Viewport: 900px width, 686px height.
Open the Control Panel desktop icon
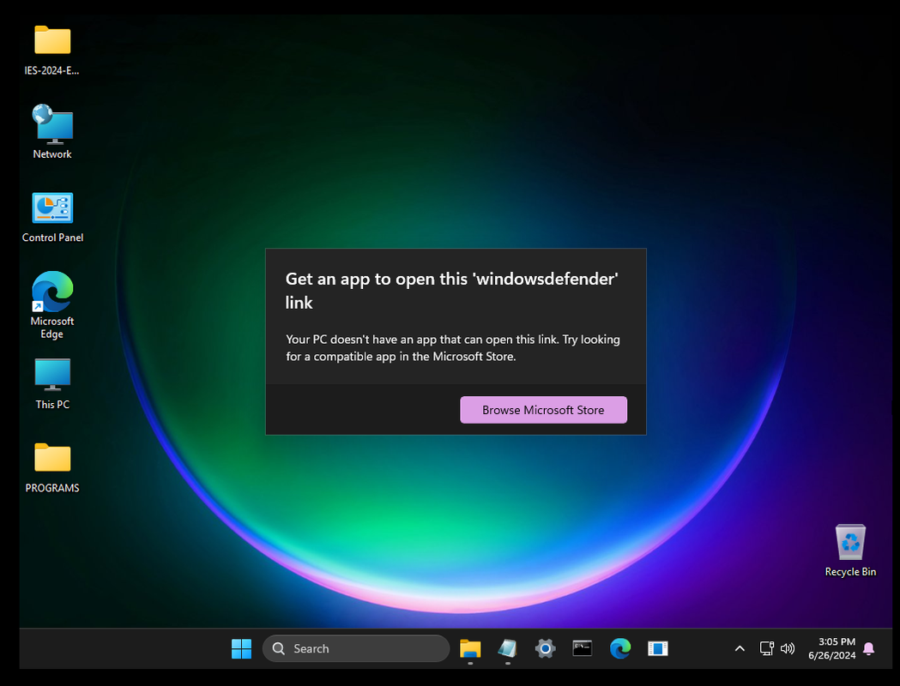tap(52, 217)
